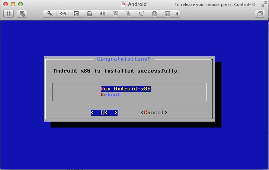
Task: Click the network adapter icon
Action: 63,14
